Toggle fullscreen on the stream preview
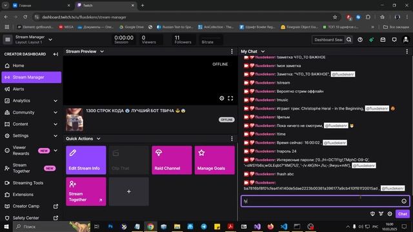Viewport: 413px width, 232px height. tap(230, 98)
